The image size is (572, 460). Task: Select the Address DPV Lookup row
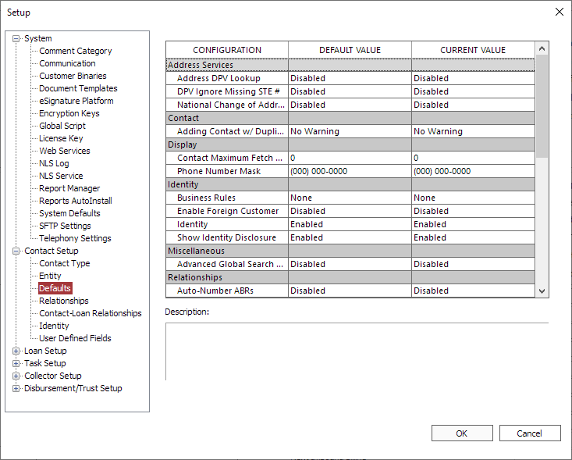point(350,78)
